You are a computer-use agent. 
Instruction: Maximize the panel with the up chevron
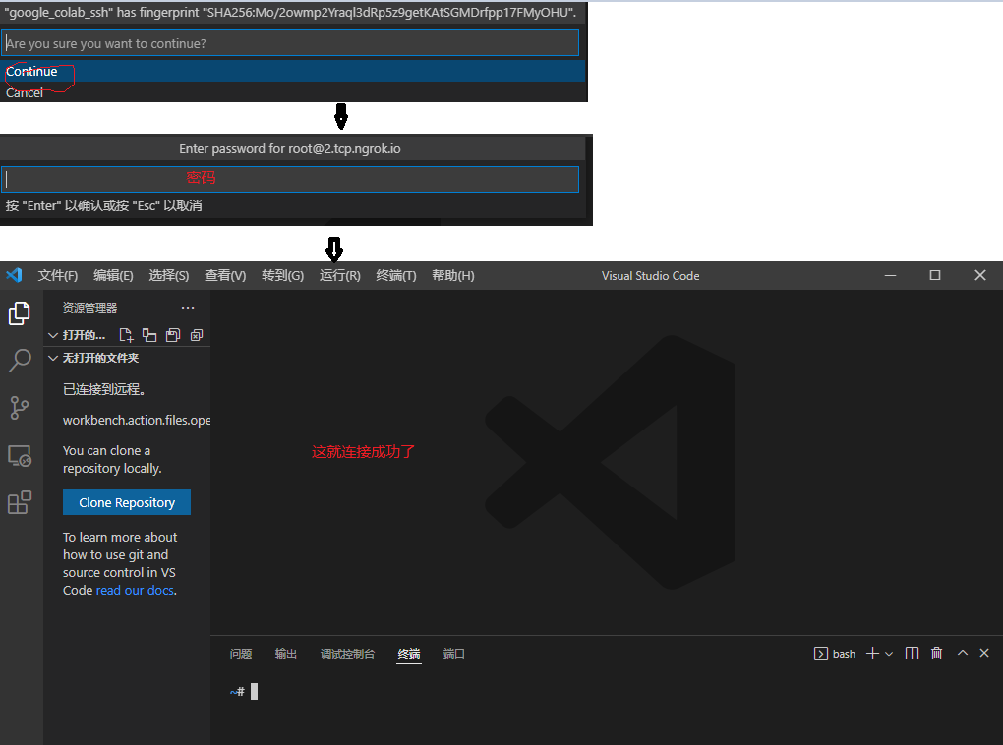tap(963, 654)
